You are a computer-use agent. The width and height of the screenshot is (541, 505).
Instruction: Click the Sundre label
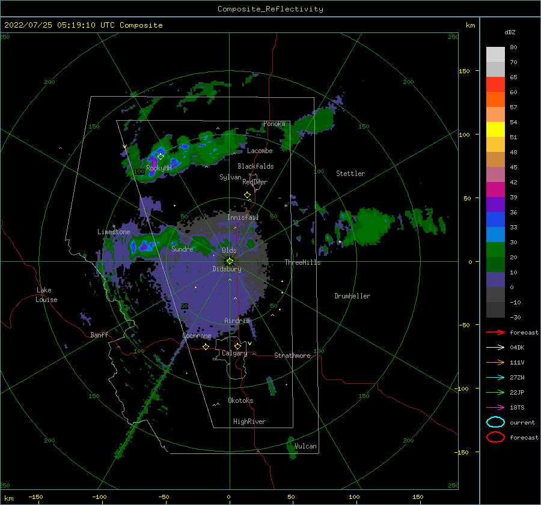(182, 249)
